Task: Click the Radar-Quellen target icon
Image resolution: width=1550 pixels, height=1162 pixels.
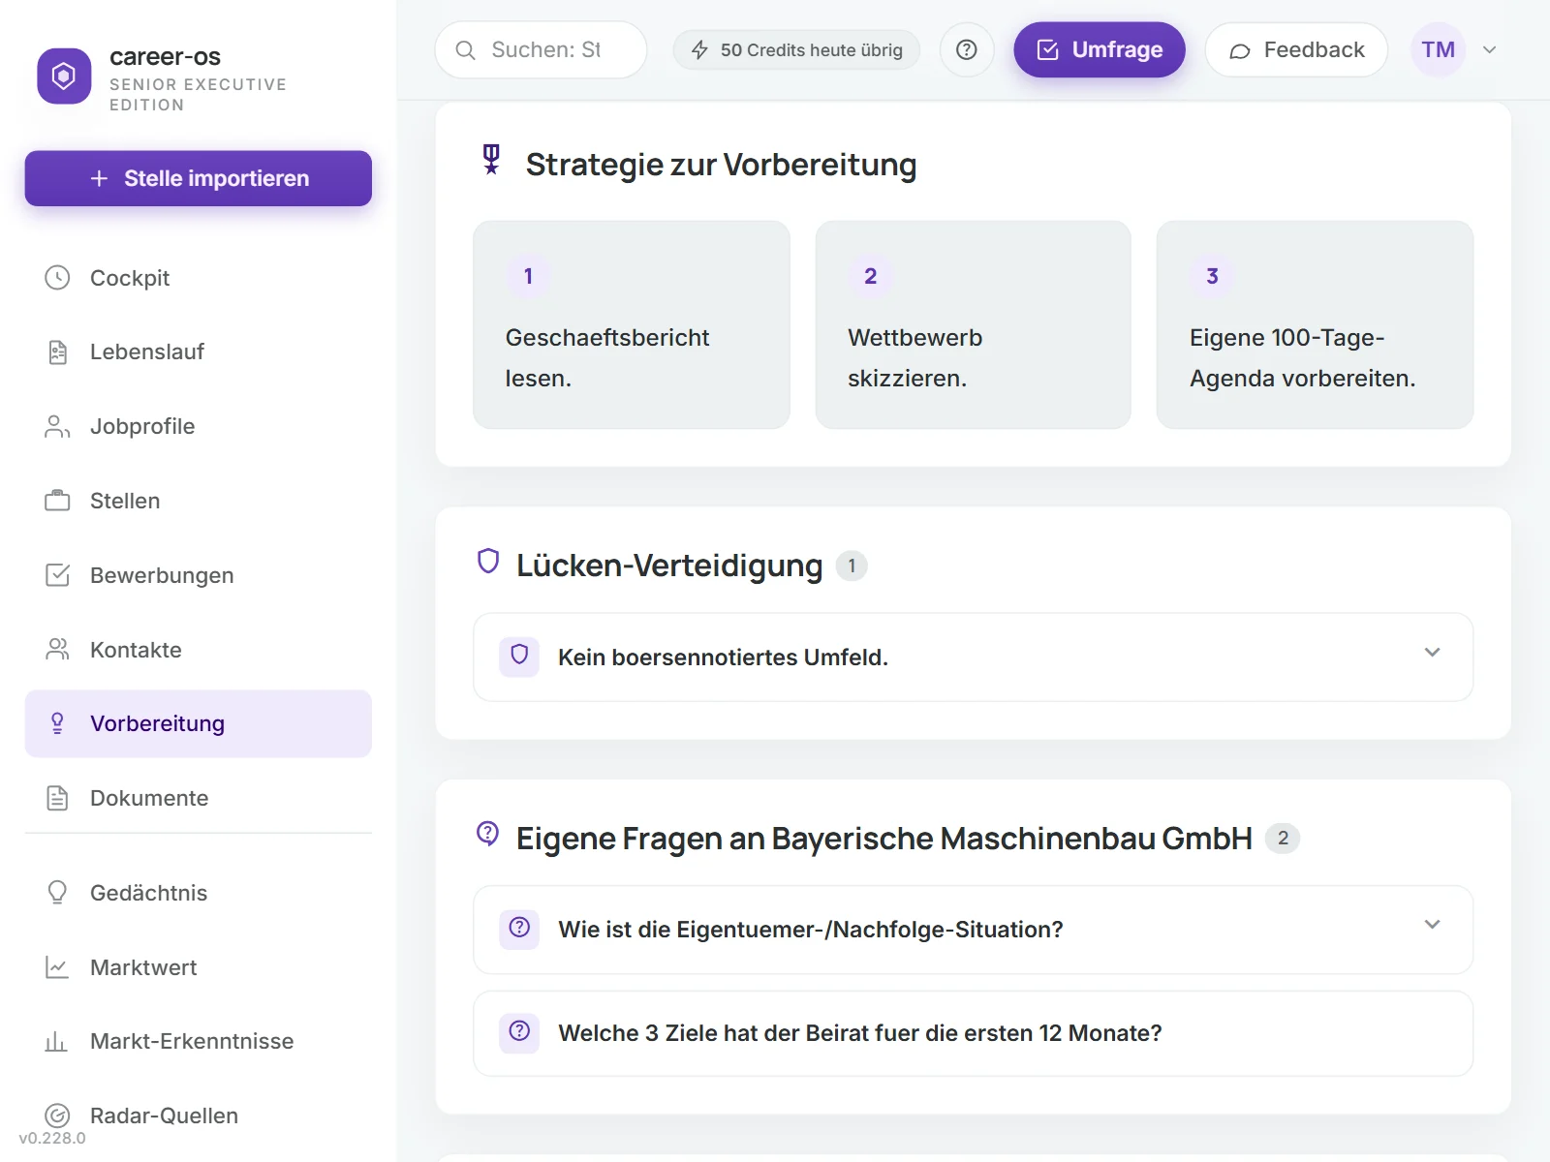Action: 57,1116
